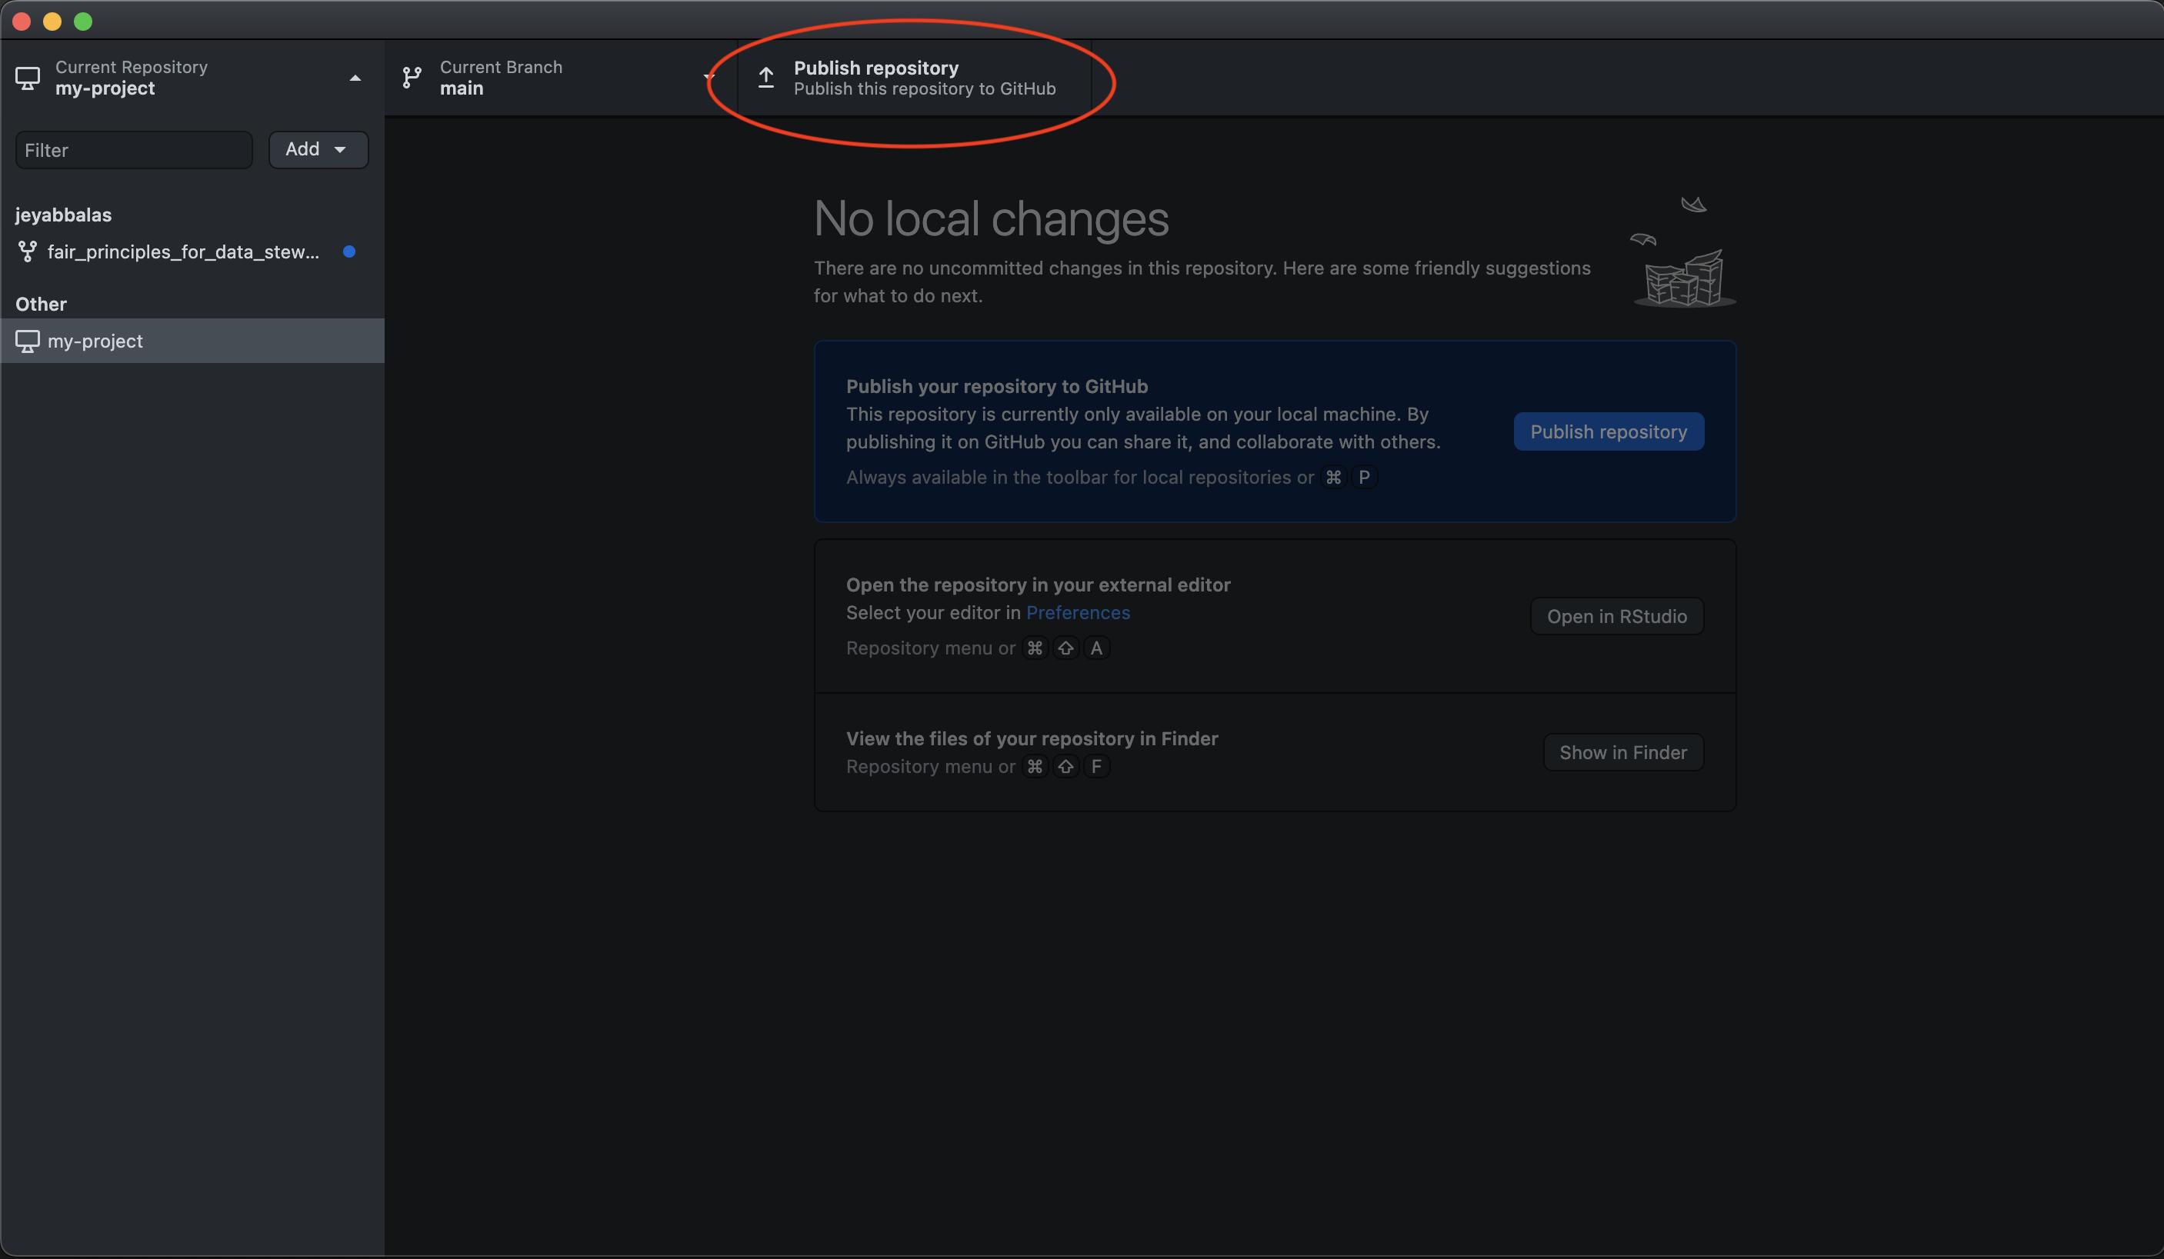
Task: Click Open the repository in external editor text
Action: coord(1039,585)
